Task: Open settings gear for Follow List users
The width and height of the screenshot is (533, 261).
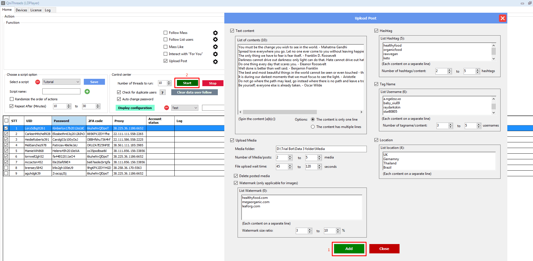Action: tap(215, 40)
